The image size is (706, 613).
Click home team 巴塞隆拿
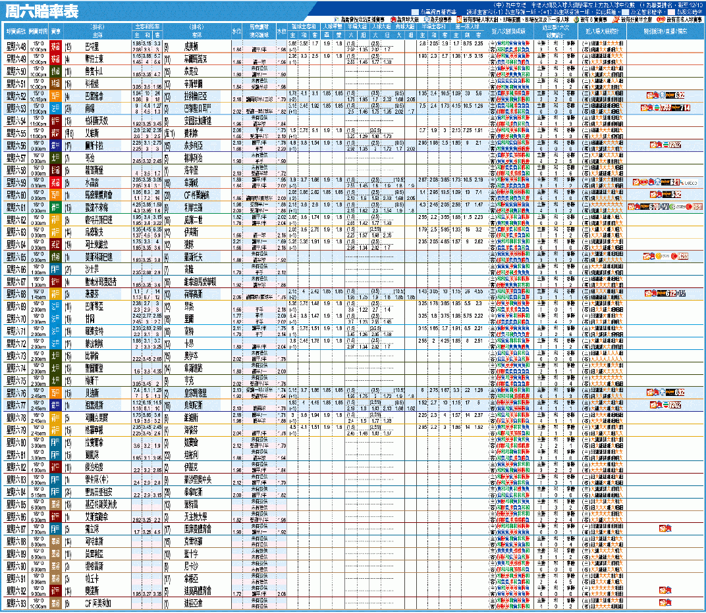[x=94, y=96]
